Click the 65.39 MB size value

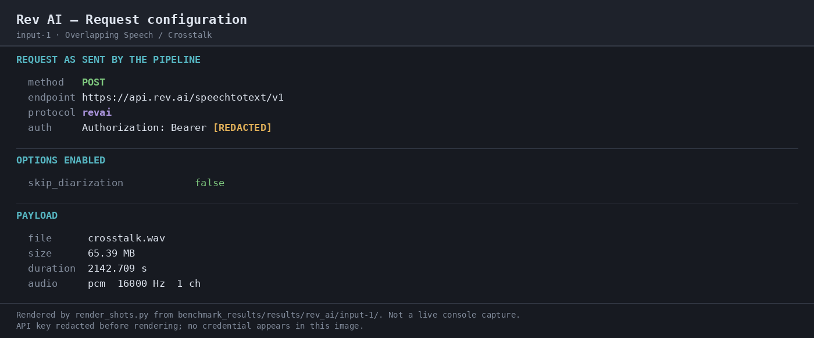pos(111,253)
